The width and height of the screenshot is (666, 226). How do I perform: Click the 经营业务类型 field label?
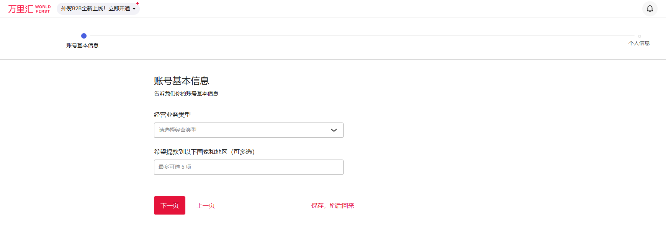point(172,115)
